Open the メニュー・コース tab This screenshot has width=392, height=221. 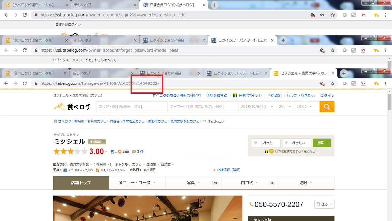pyautogui.click(x=137, y=183)
